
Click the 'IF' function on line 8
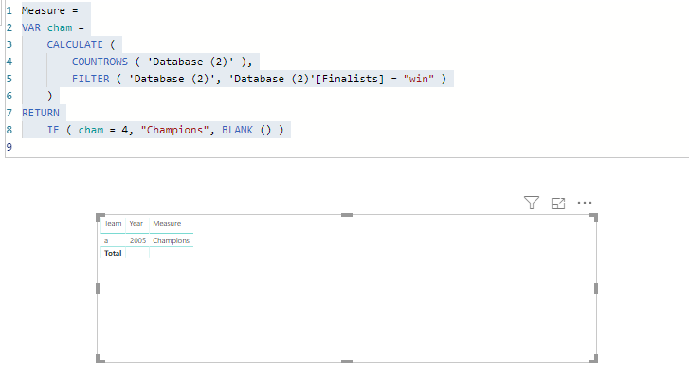[x=53, y=131]
